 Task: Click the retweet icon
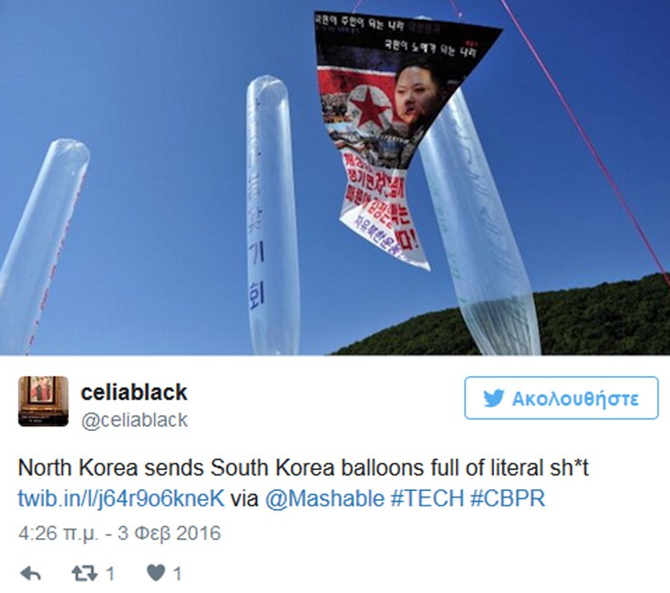pyautogui.click(x=85, y=573)
